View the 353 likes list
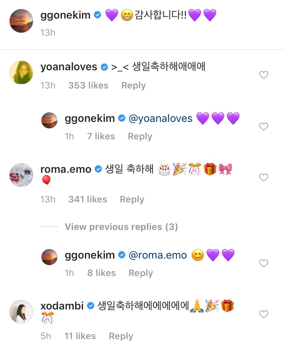 pos(88,85)
